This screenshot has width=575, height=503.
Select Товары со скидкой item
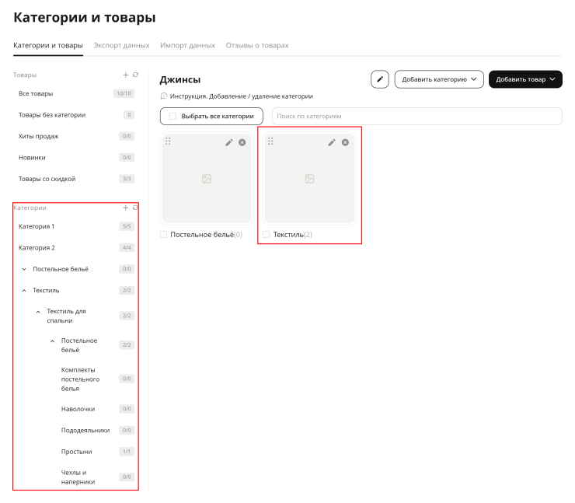coord(47,179)
